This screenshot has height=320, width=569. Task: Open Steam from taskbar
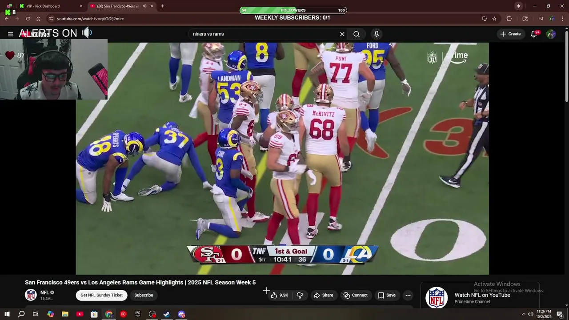167,314
